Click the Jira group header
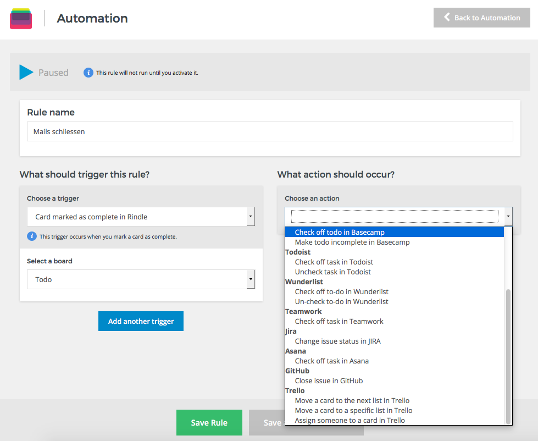Image resolution: width=538 pixels, height=441 pixels. [x=291, y=332]
